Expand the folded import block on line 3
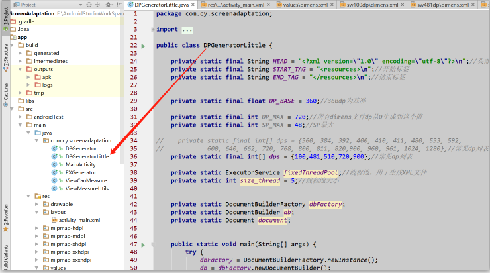Viewport: 490px width, 273px height. click(153, 29)
